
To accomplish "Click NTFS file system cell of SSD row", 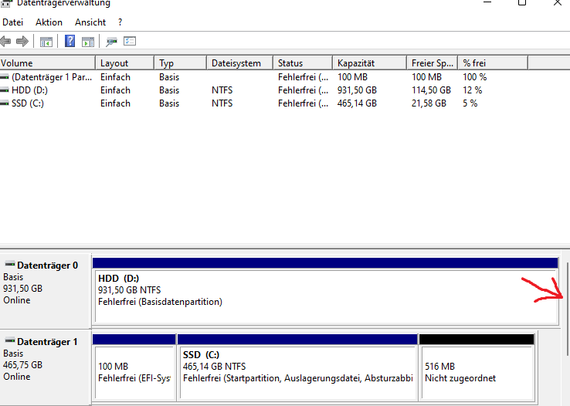I will coord(222,103).
